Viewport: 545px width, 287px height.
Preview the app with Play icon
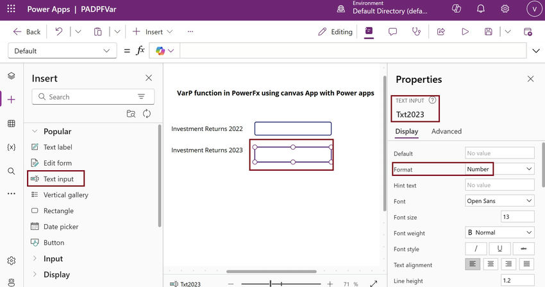(x=465, y=31)
